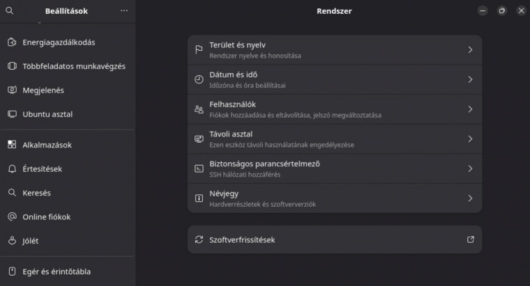530x286 pixels.
Task: Click the Többfeladatos munkavégzés sidebar icon
Action: pos(12,66)
